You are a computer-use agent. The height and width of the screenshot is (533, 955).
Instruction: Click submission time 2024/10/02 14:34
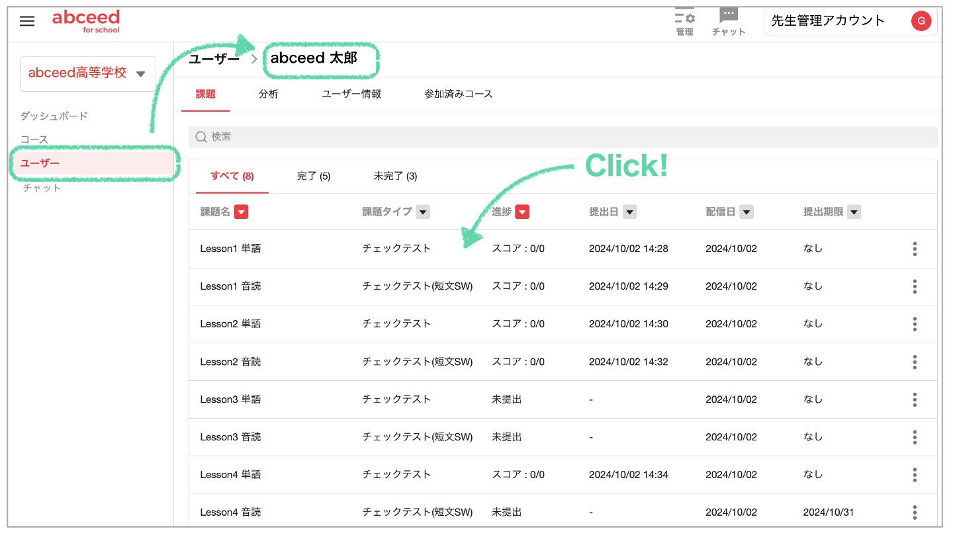click(629, 475)
